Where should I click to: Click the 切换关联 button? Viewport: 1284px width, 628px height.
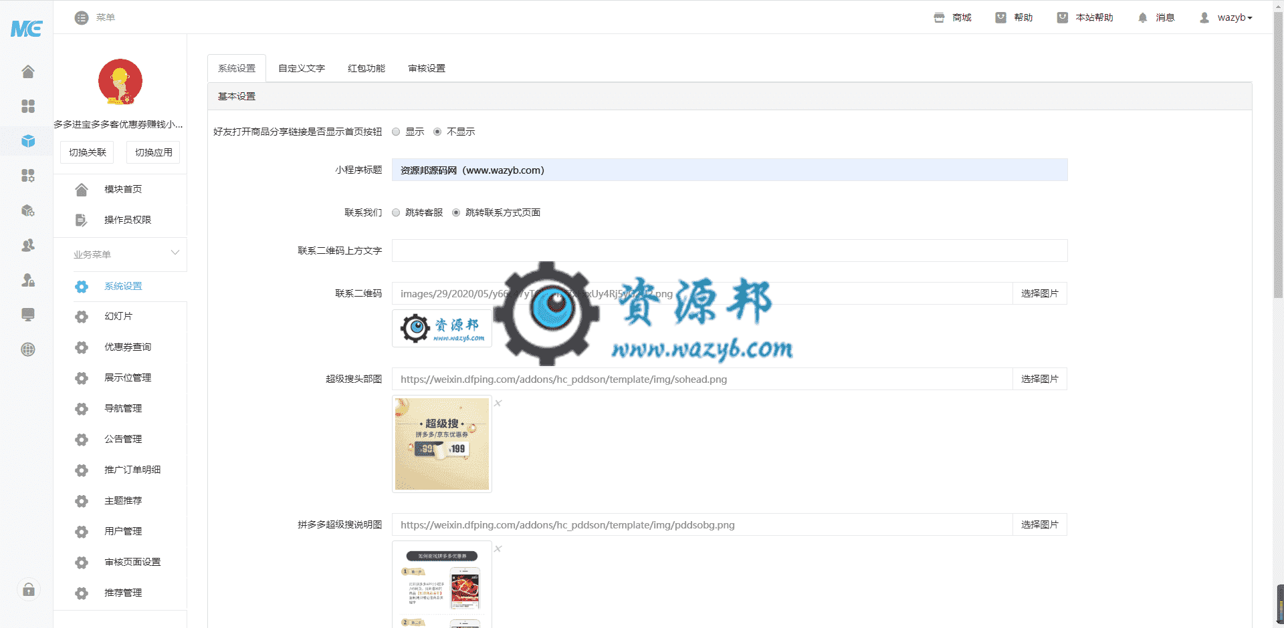pos(88,152)
